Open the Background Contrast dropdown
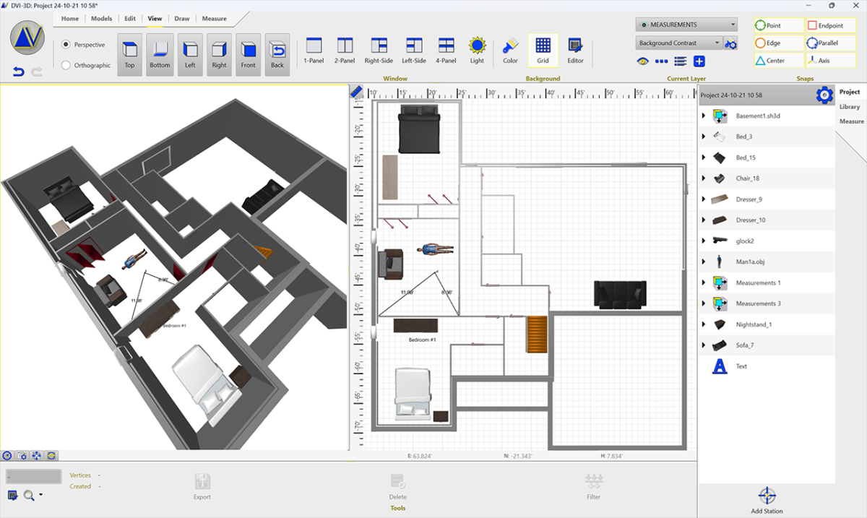Screen dimensions: 867x518 pos(679,43)
